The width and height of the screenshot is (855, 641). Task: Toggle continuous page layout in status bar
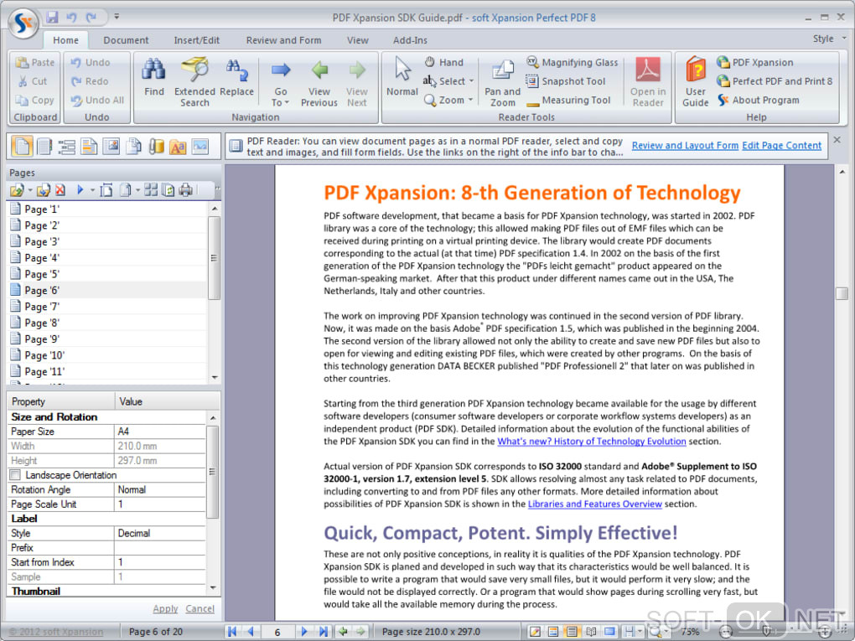[x=572, y=631]
